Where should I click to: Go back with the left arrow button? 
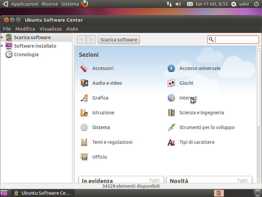[82, 40]
